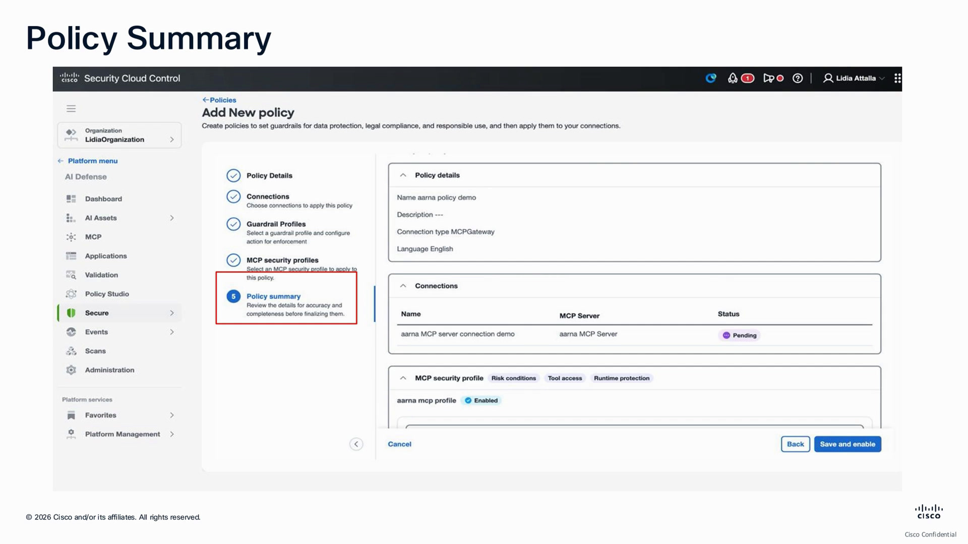This screenshot has height=544, width=968.
Task: Collapse the Connections section
Action: click(403, 286)
